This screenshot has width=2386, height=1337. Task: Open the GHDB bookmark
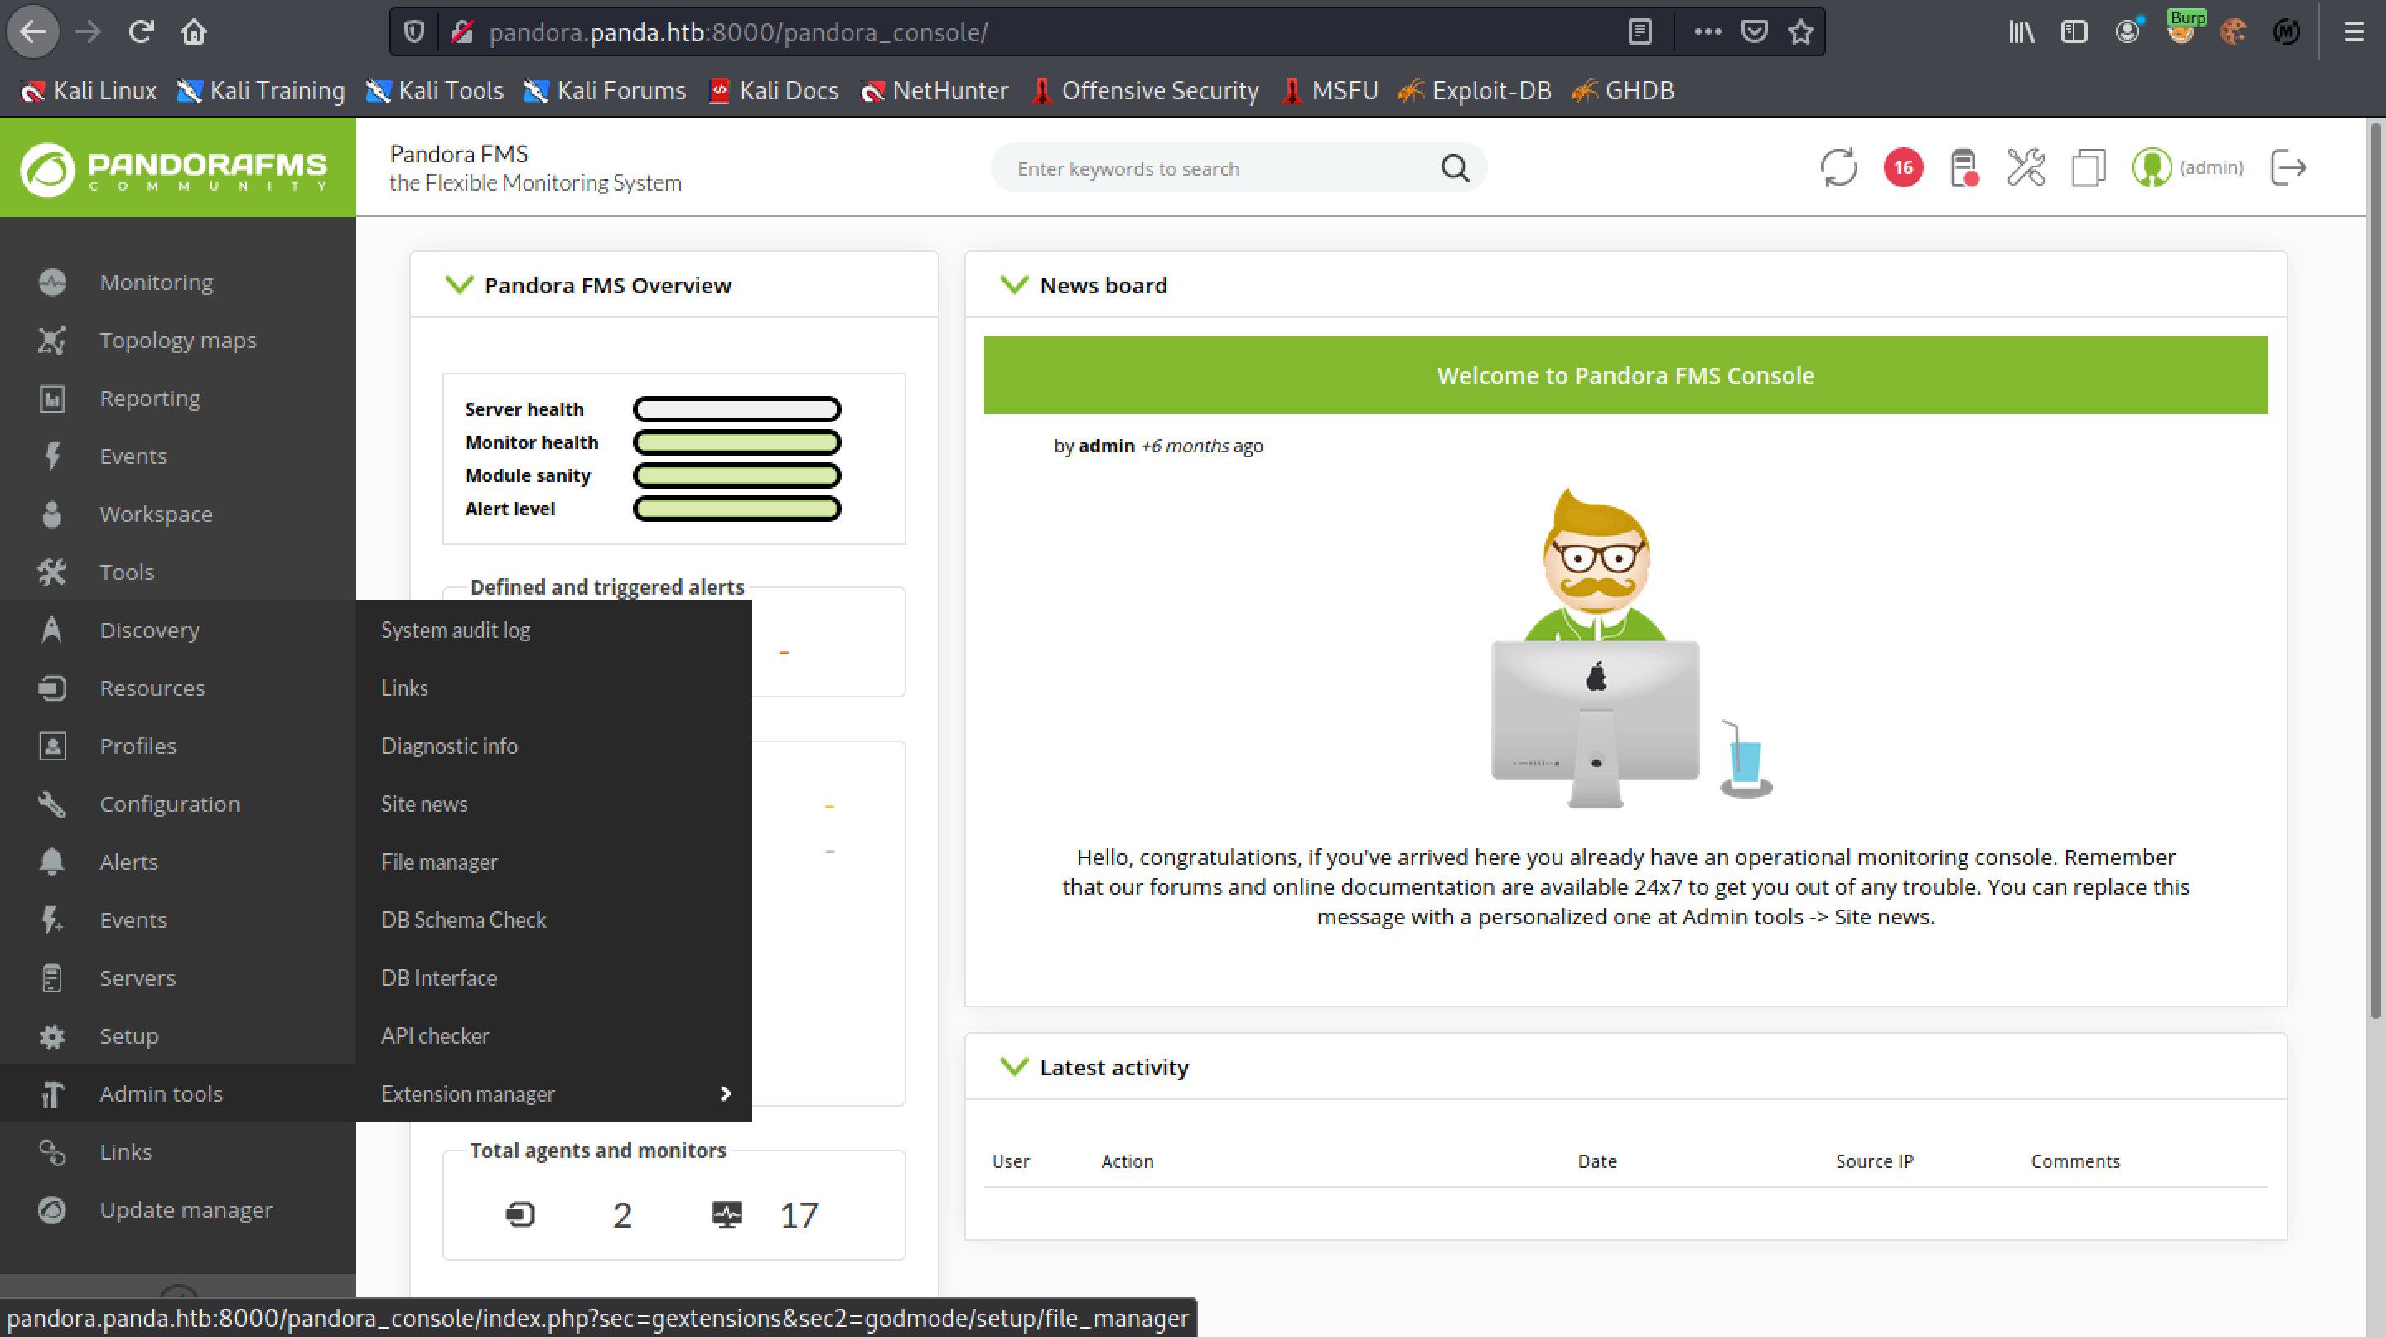[1624, 91]
